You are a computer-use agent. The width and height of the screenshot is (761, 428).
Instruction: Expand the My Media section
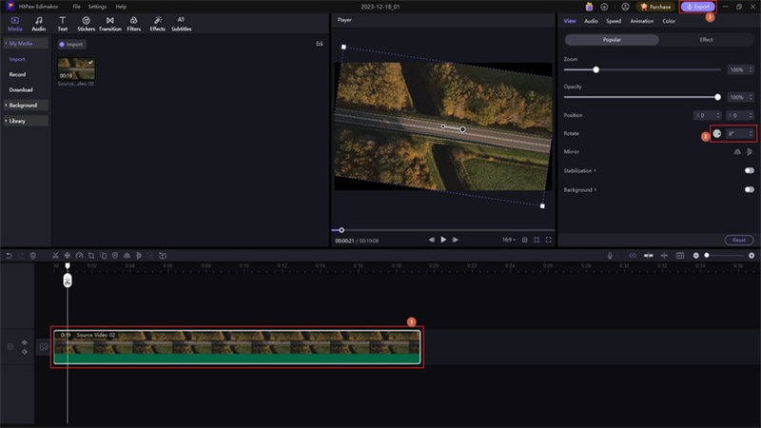point(26,43)
